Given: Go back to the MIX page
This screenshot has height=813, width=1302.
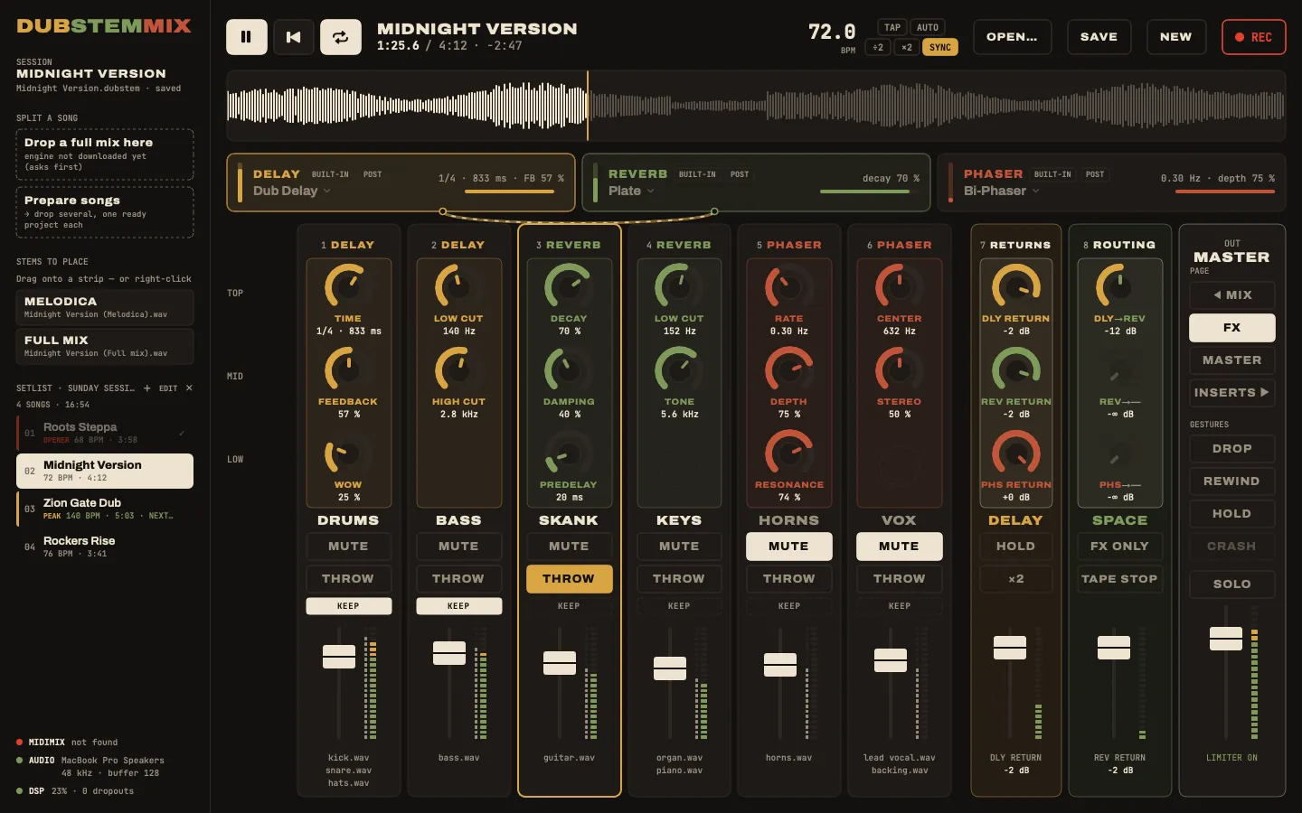Looking at the screenshot, I should click(1232, 295).
